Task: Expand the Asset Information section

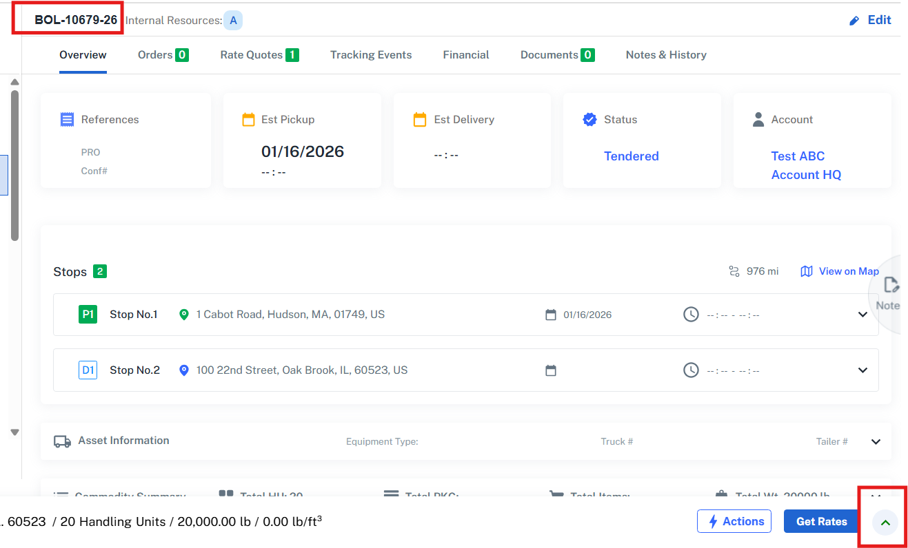Action: pos(876,441)
